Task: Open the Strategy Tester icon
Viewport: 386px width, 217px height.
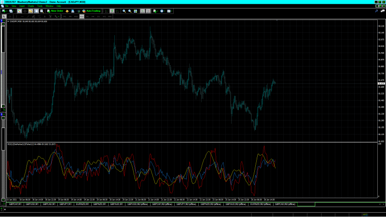Action: pos(42,11)
